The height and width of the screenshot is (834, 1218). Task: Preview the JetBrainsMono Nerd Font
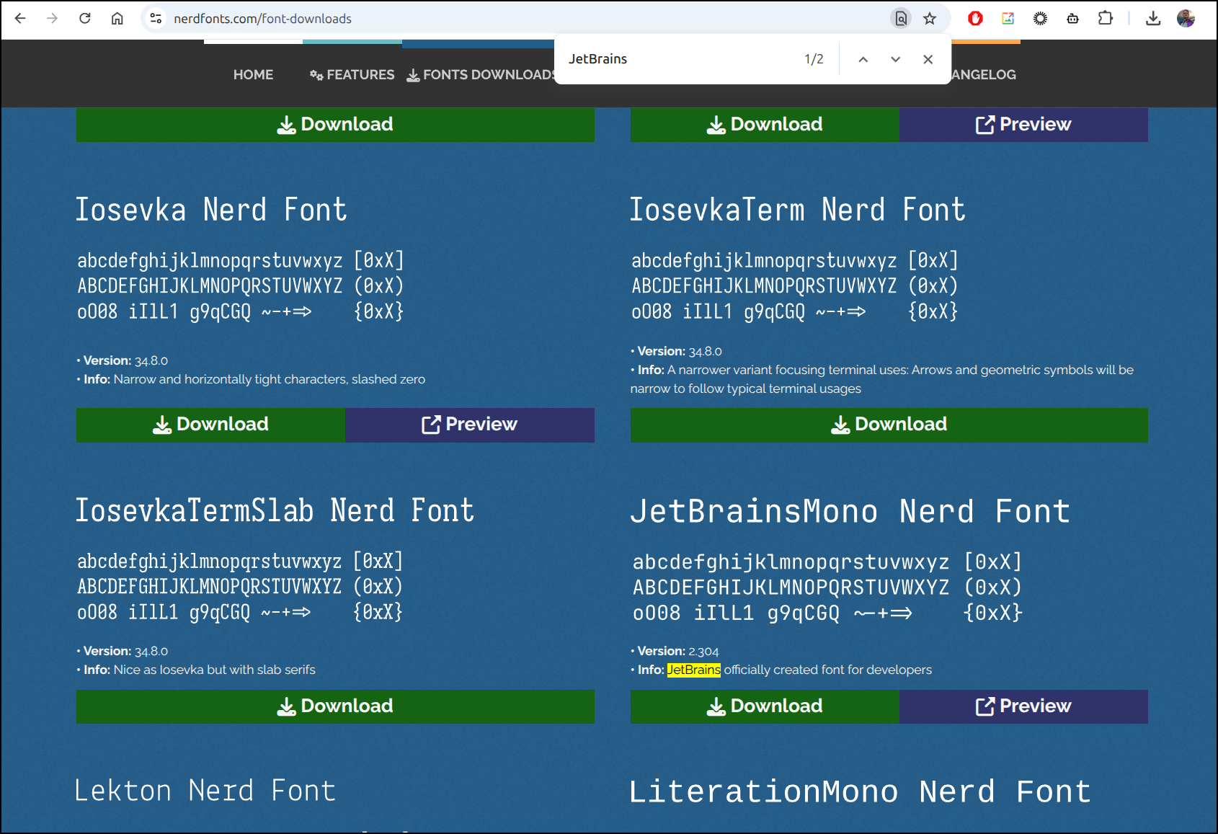(1023, 706)
